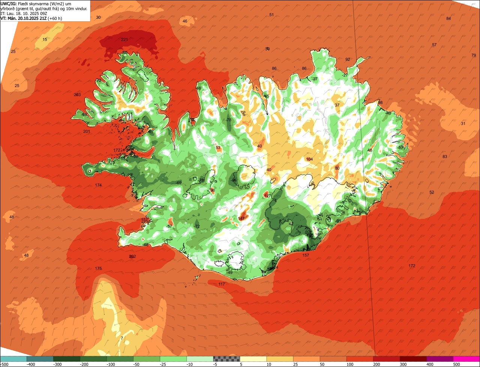Click the map value '31'

click(x=463, y=124)
